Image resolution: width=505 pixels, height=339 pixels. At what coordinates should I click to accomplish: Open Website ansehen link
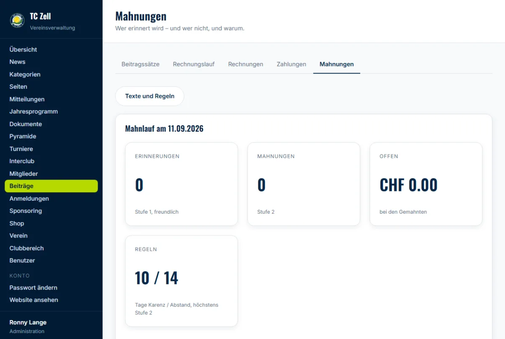[51, 300]
